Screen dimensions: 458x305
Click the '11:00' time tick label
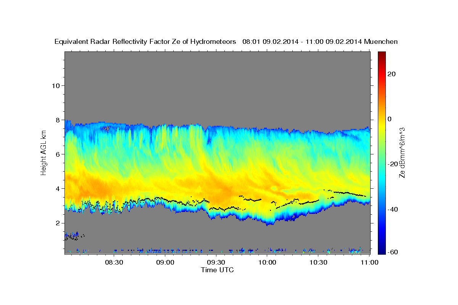pyautogui.click(x=369, y=262)
